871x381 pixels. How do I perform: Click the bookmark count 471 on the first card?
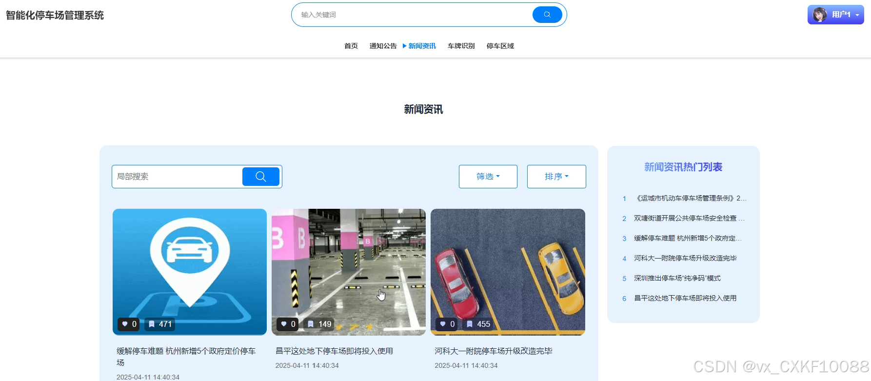pyautogui.click(x=160, y=324)
